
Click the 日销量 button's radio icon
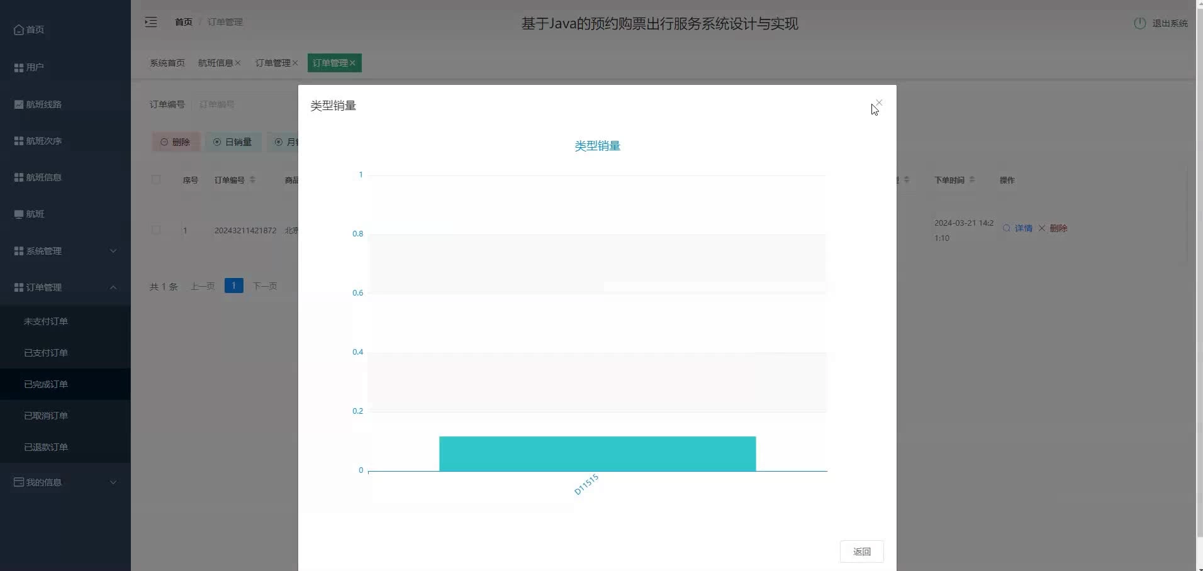(x=217, y=142)
